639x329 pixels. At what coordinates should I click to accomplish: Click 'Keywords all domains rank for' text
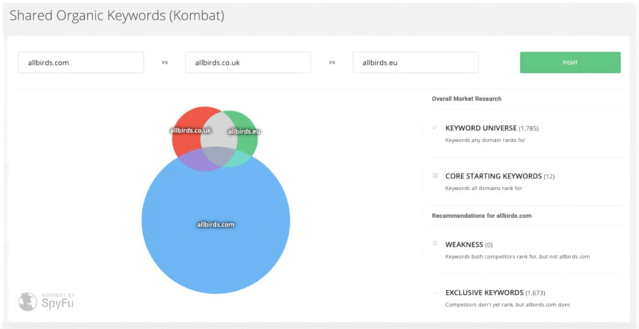483,188
